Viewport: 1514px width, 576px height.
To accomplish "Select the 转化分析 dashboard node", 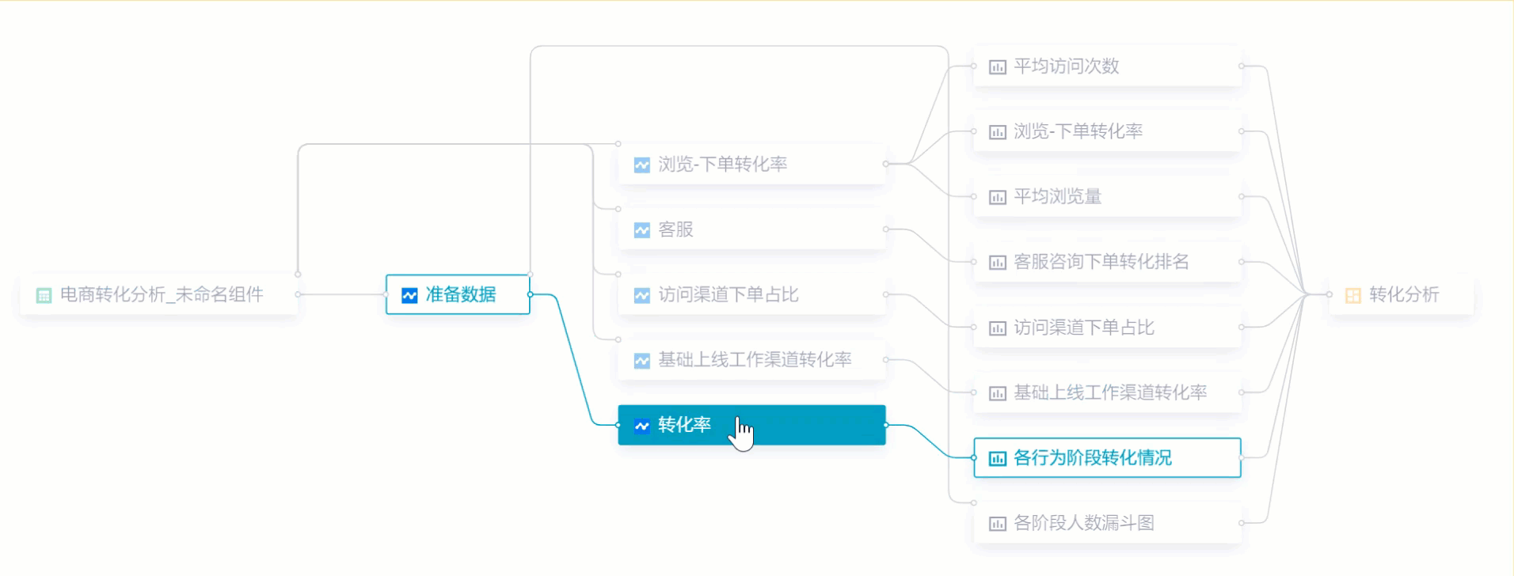I will (x=1402, y=294).
